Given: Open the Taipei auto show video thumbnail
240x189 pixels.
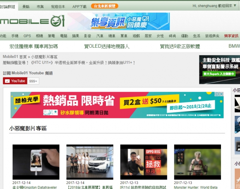Looking at the screenshot, I should pyautogui.click(x=90, y=162).
